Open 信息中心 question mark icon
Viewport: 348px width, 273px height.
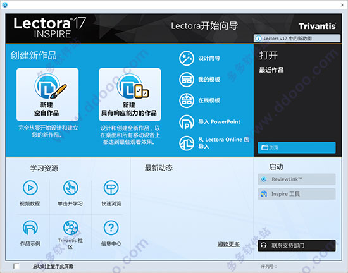click(x=111, y=227)
